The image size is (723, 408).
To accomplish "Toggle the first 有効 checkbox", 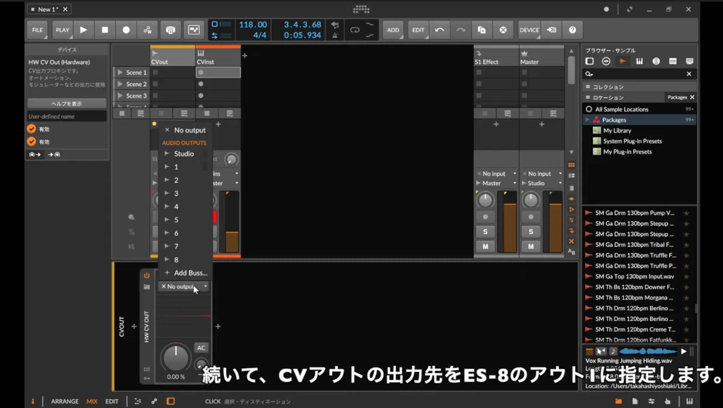I will [x=31, y=129].
